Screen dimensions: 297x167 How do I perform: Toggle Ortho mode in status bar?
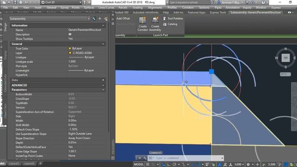pyautogui.click(x=168, y=164)
